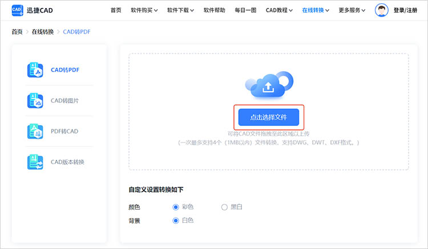Screen dimensions: 428x249
Task: Select the 白色 background radio button
Action: coord(176,221)
